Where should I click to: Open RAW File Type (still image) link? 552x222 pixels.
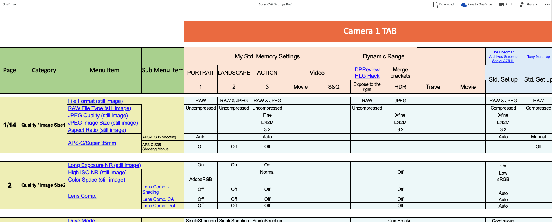click(99, 108)
